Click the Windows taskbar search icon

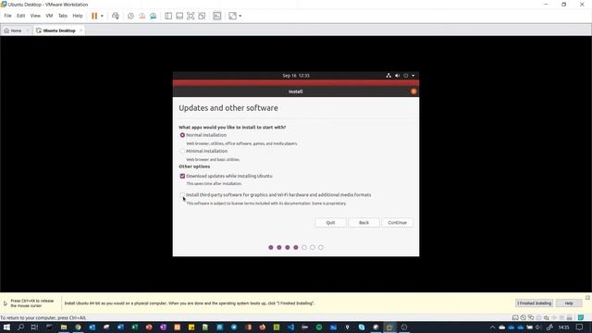coord(20,327)
